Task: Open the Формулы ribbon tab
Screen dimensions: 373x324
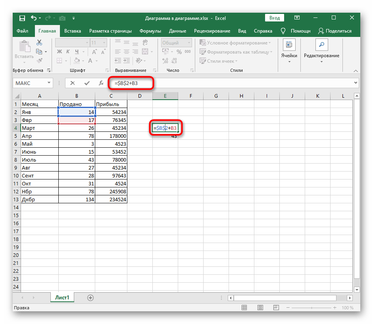Action: [x=150, y=31]
